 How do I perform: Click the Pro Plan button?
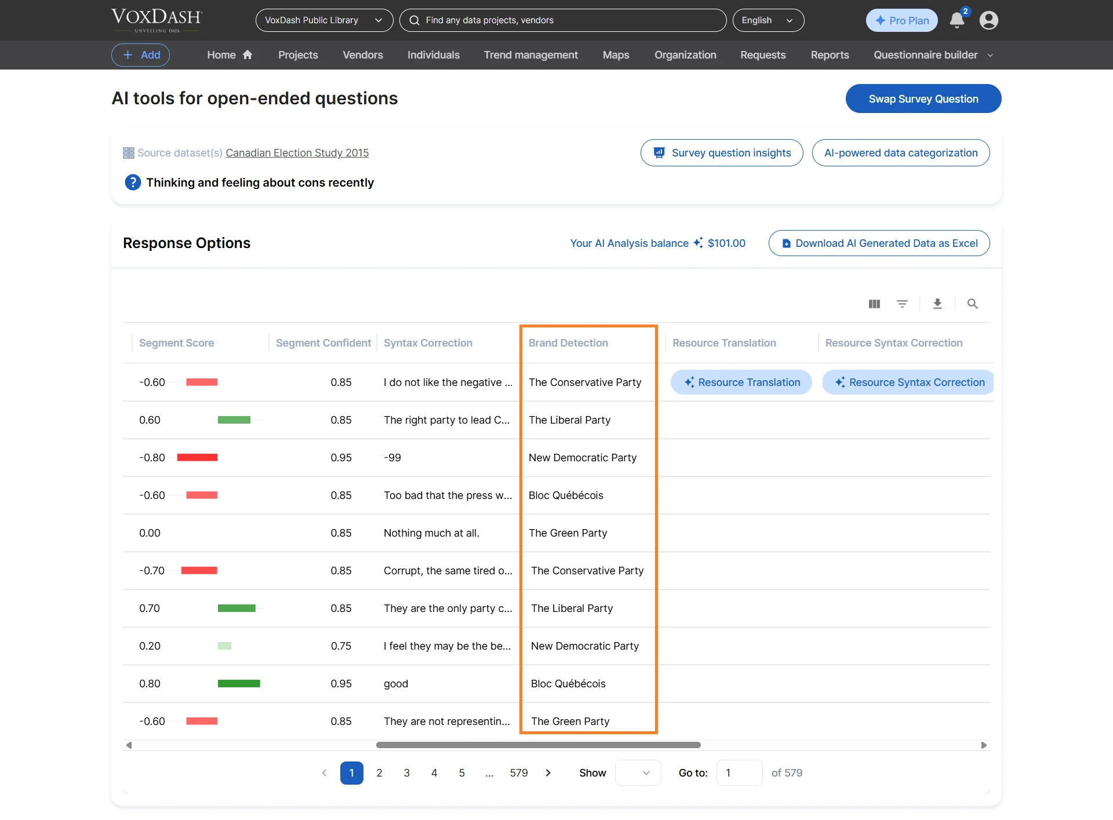901,20
